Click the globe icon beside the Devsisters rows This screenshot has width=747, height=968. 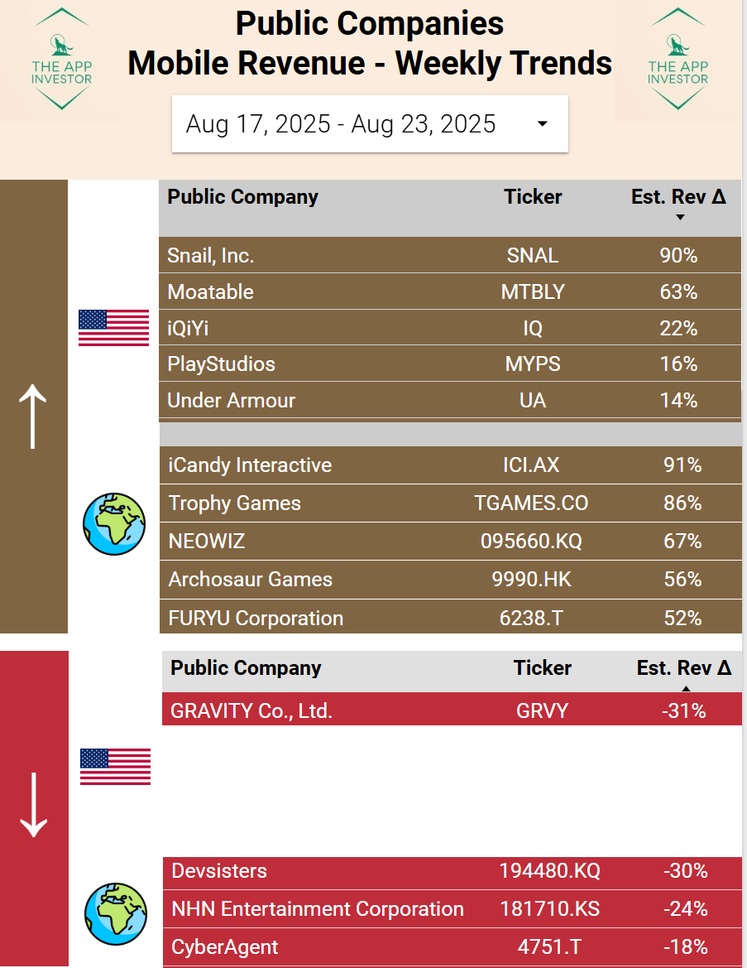point(116,913)
